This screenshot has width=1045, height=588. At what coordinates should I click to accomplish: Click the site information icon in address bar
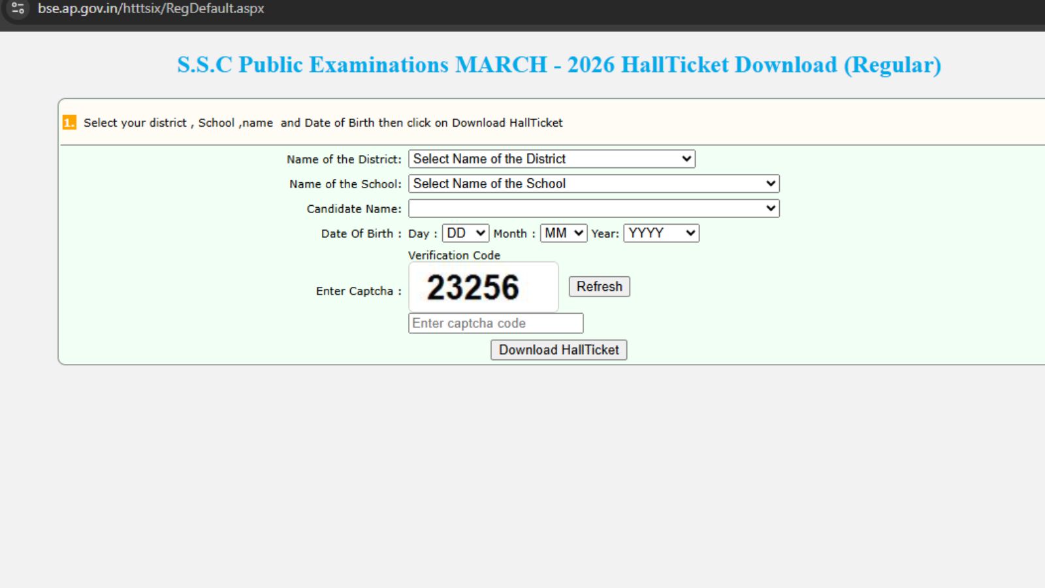coord(18,8)
